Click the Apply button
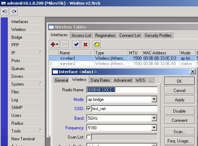The width and height of the screenshot is (198, 146). pos(180,100)
